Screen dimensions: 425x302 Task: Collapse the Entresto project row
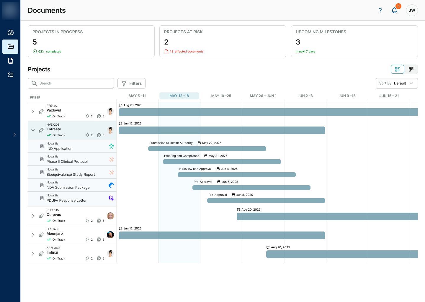(33, 130)
